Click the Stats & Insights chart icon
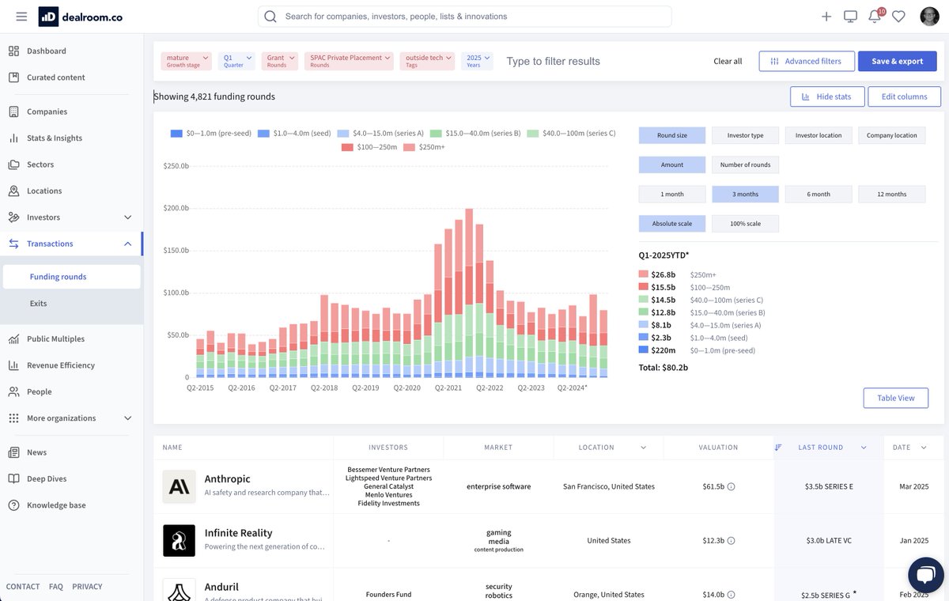Screen dimensions: 949x601 tap(13, 138)
